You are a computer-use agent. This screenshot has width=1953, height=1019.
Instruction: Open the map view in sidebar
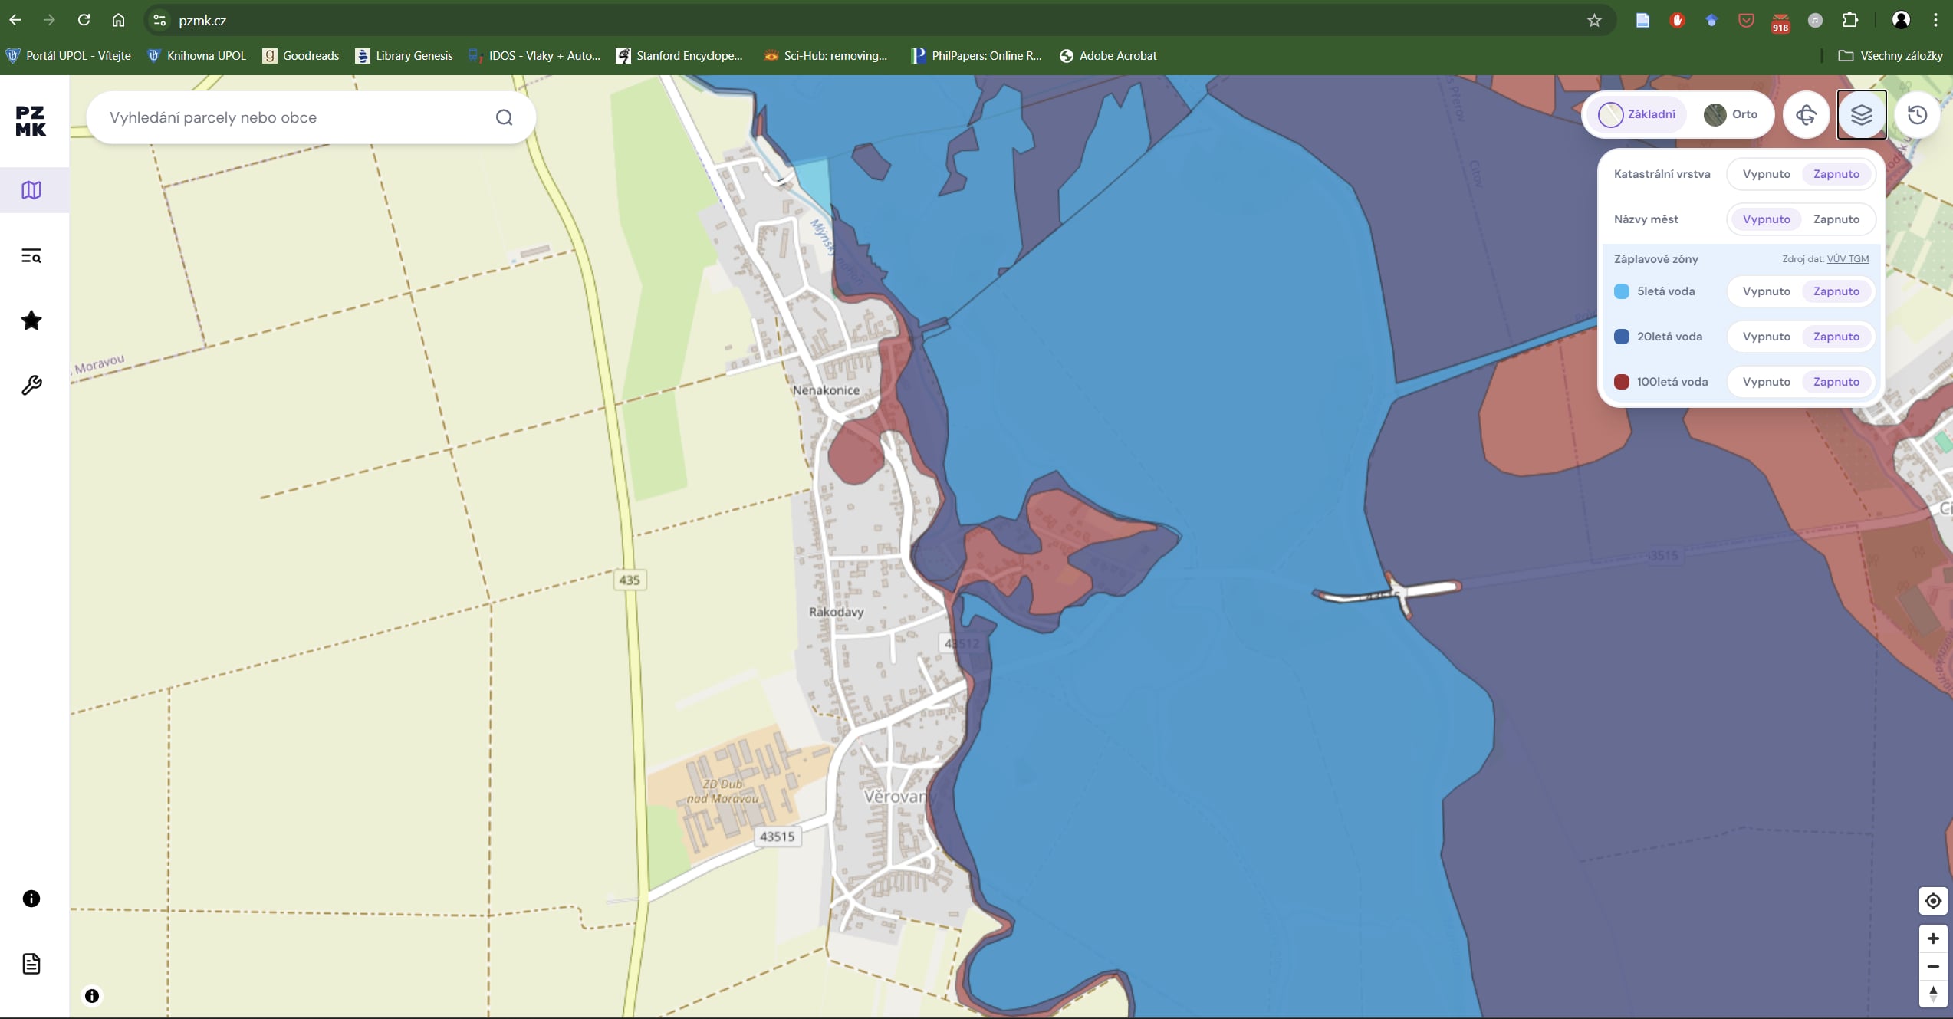click(x=31, y=190)
